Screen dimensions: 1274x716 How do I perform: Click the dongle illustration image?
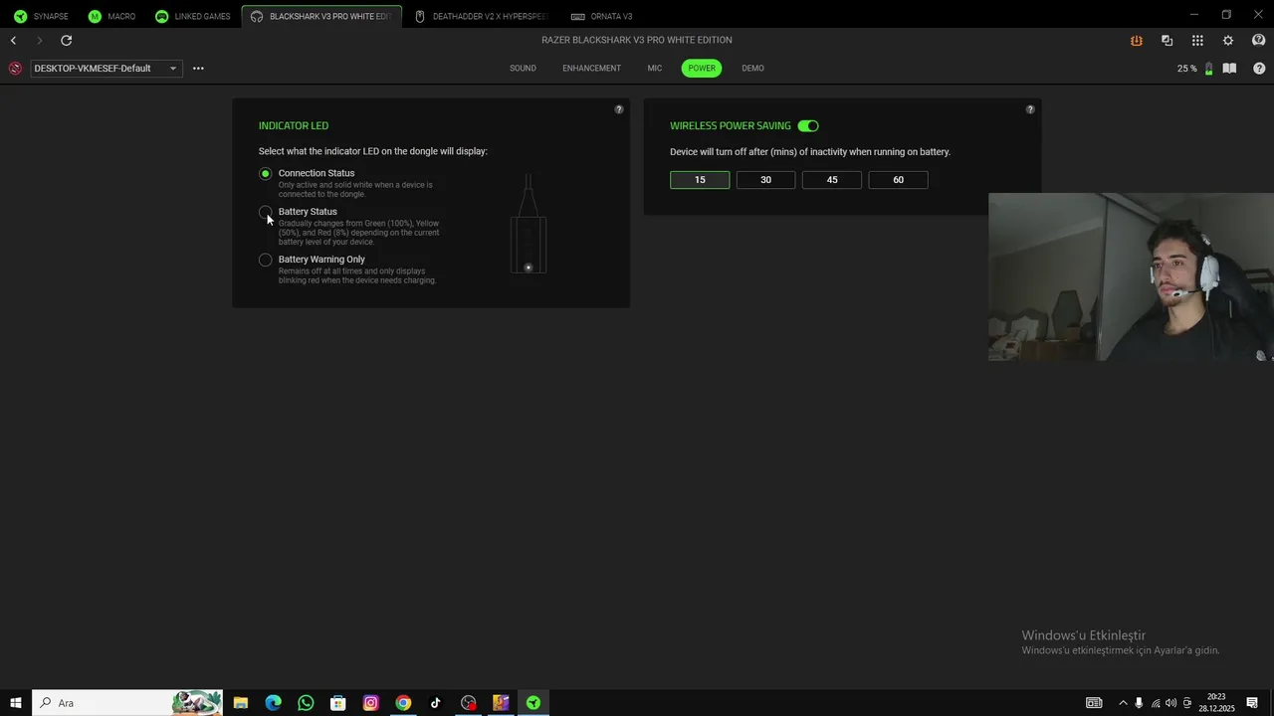click(529, 224)
